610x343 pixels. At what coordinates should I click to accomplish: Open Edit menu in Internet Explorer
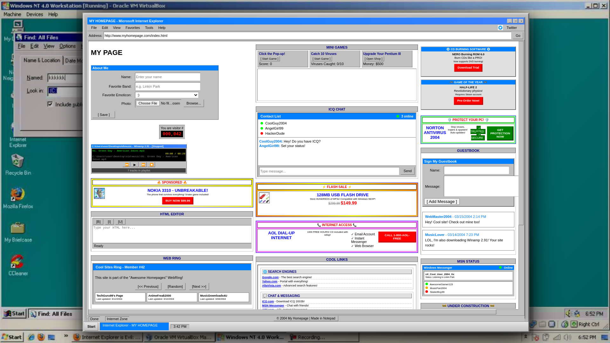[105, 28]
